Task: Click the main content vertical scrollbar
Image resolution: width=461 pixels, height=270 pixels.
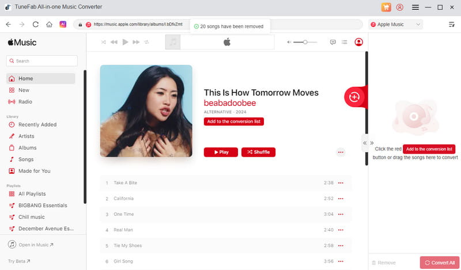Action: pos(366,108)
